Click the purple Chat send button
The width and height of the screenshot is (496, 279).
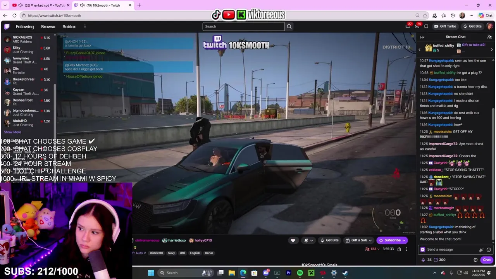click(487, 260)
